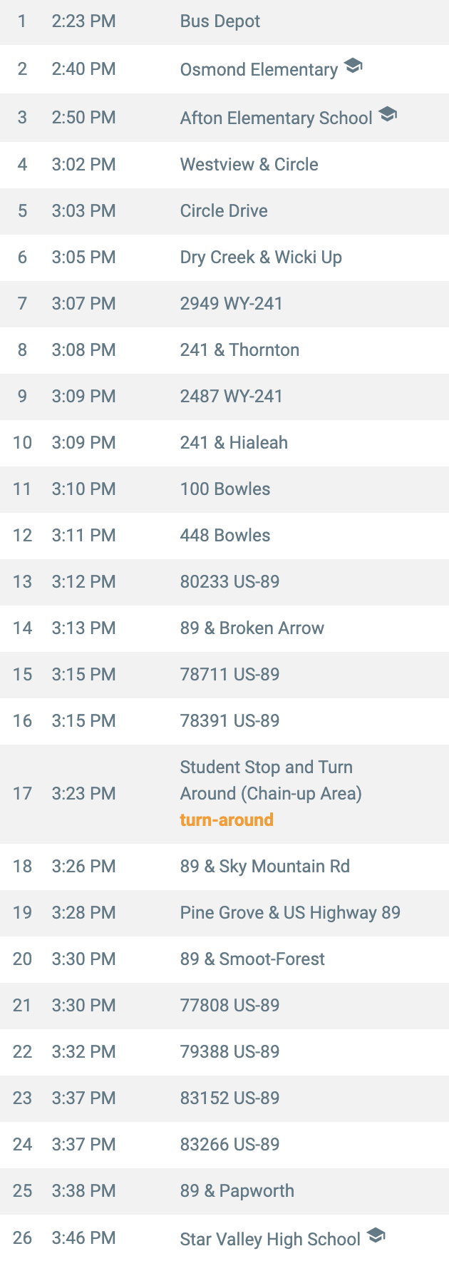Choose the 89 & Smoot-Forest stop
The image size is (449, 1271).
[224, 959]
